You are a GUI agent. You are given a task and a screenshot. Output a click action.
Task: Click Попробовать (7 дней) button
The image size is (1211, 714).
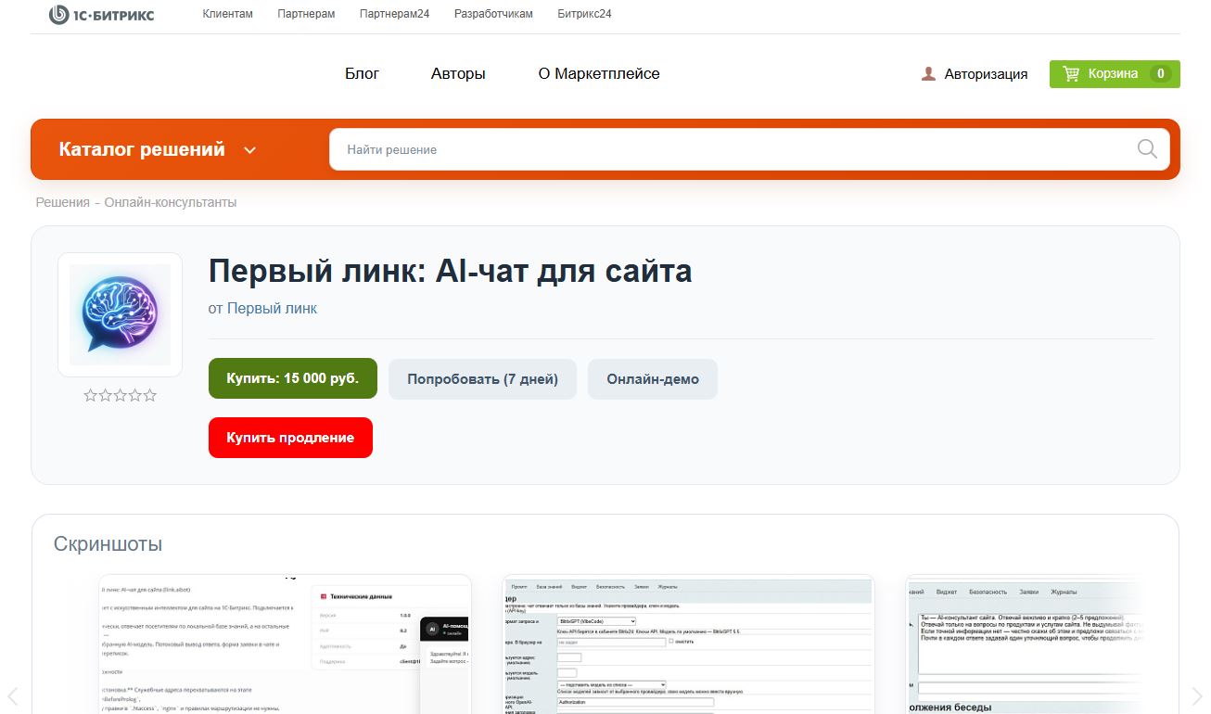[x=482, y=379]
